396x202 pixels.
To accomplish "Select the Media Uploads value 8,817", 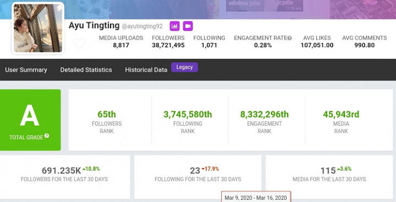I will pyautogui.click(x=121, y=45).
